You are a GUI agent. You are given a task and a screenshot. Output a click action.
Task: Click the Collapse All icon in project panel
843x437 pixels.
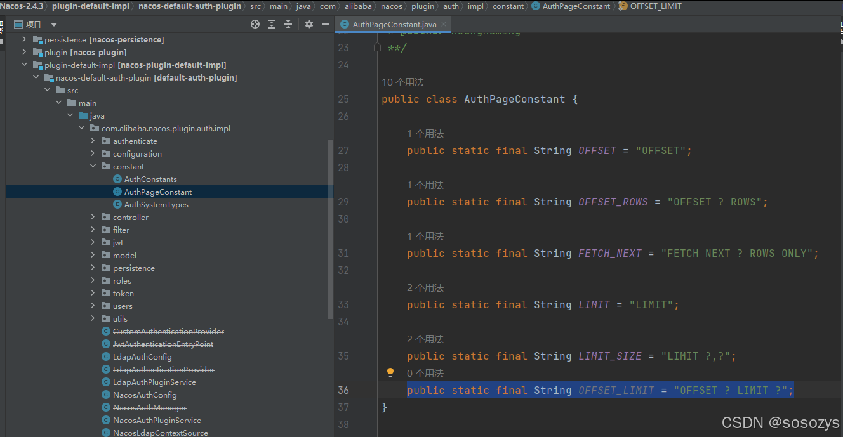click(x=288, y=24)
